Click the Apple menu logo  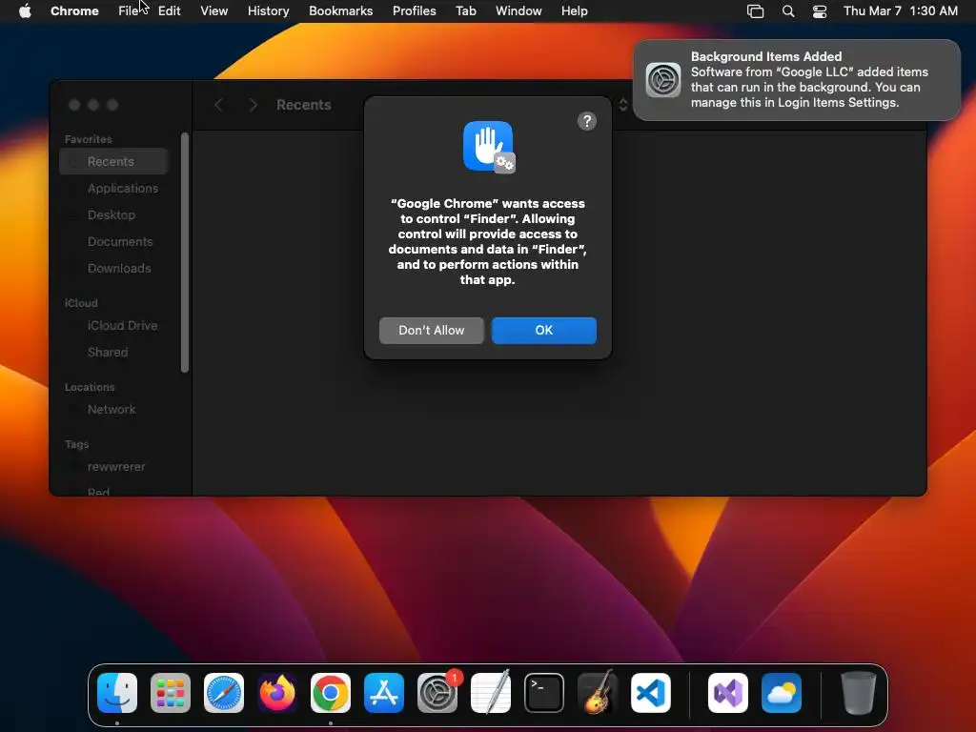pyautogui.click(x=25, y=11)
